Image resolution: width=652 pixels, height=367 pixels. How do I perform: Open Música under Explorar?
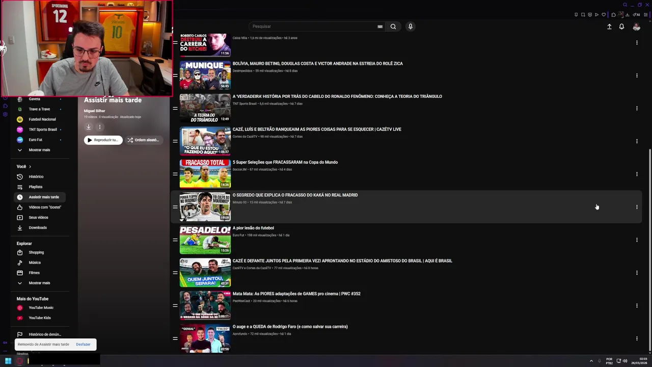pyautogui.click(x=35, y=263)
